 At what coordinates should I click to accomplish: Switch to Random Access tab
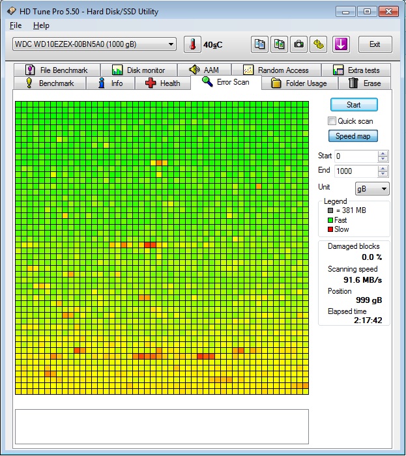pos(276,70)
